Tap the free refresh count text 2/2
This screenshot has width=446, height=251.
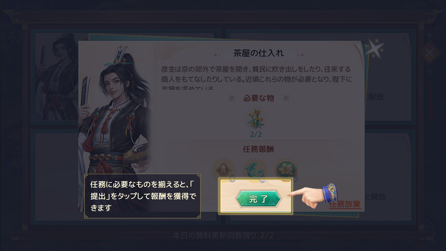[x=223, y=235]
